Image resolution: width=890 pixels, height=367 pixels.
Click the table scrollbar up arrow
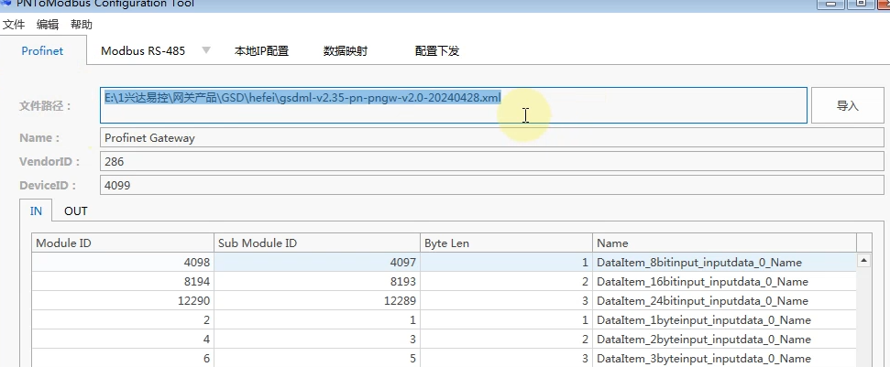(864, 261)
